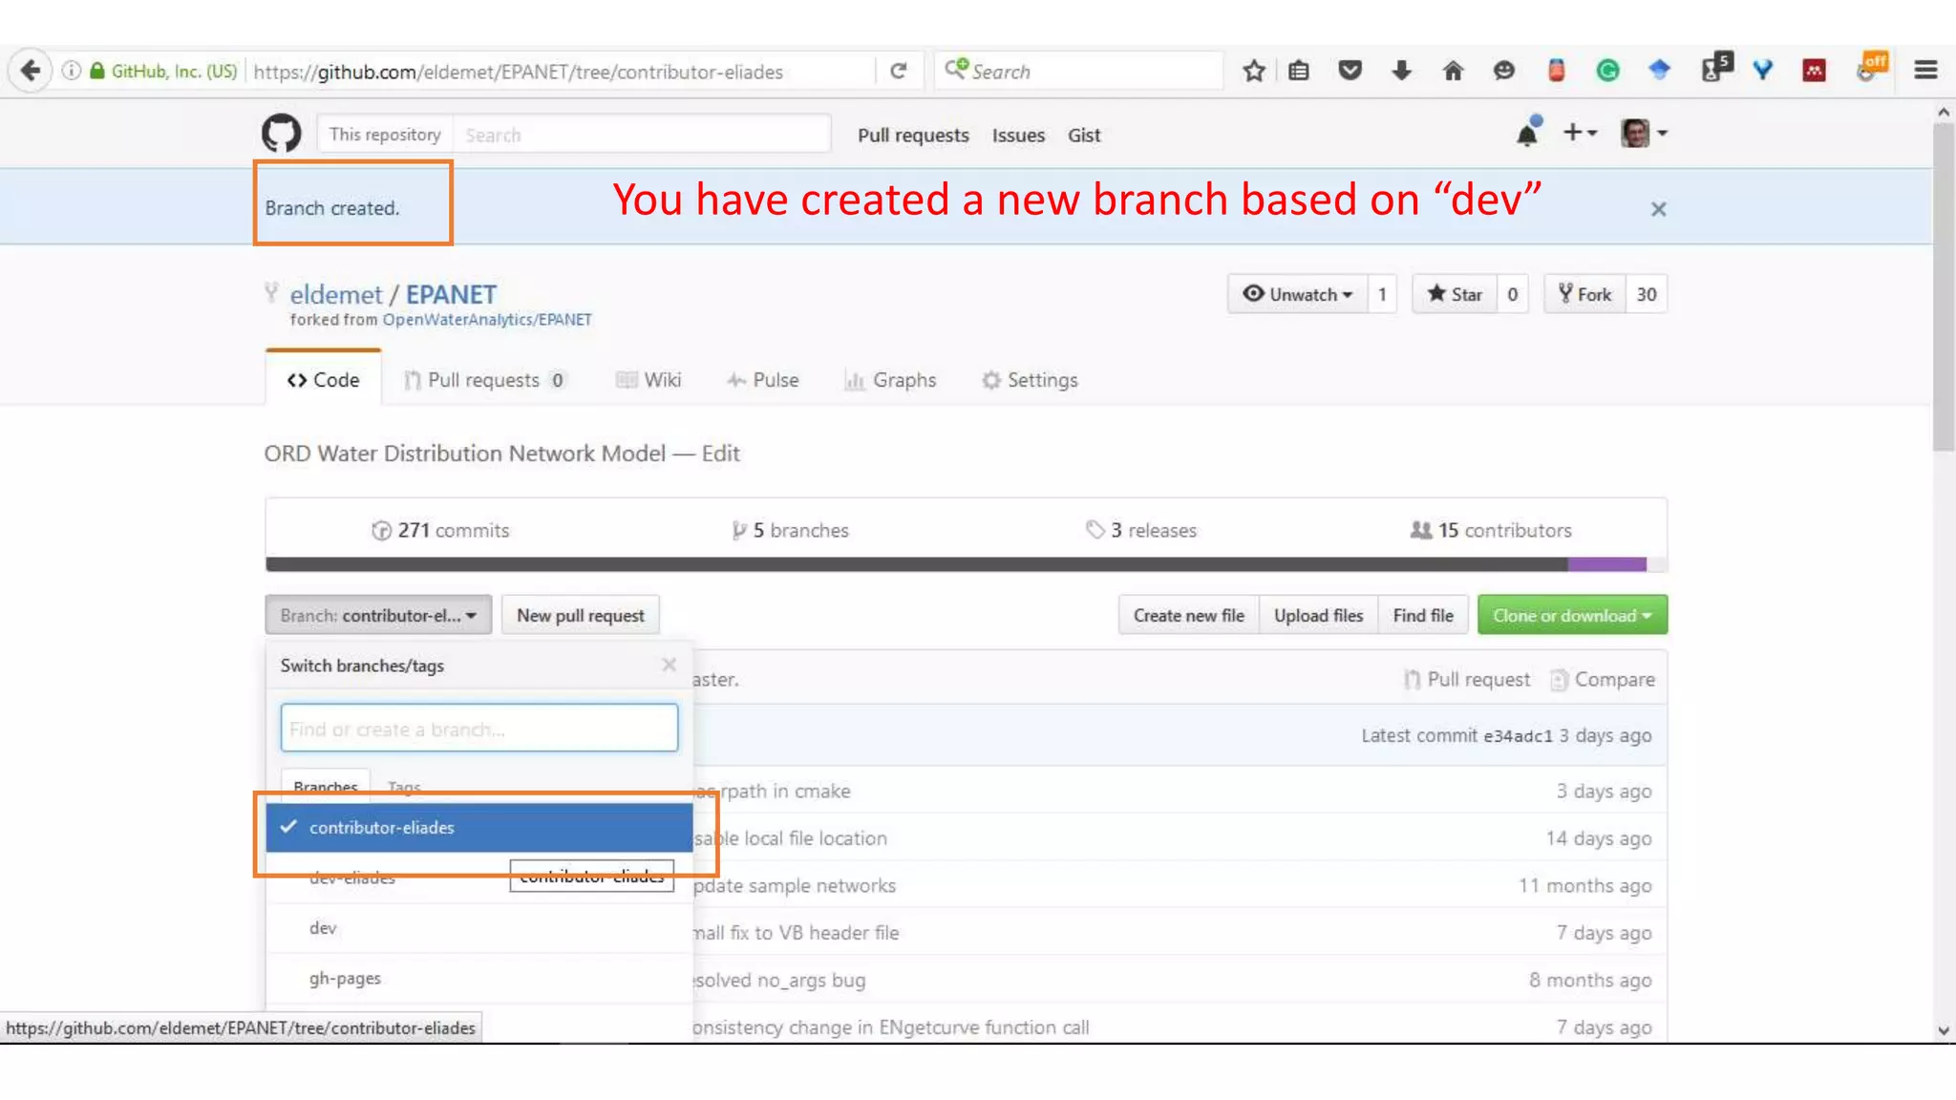
Task: Focus Find or create a branch field
Action: click(x=479, y=729)
